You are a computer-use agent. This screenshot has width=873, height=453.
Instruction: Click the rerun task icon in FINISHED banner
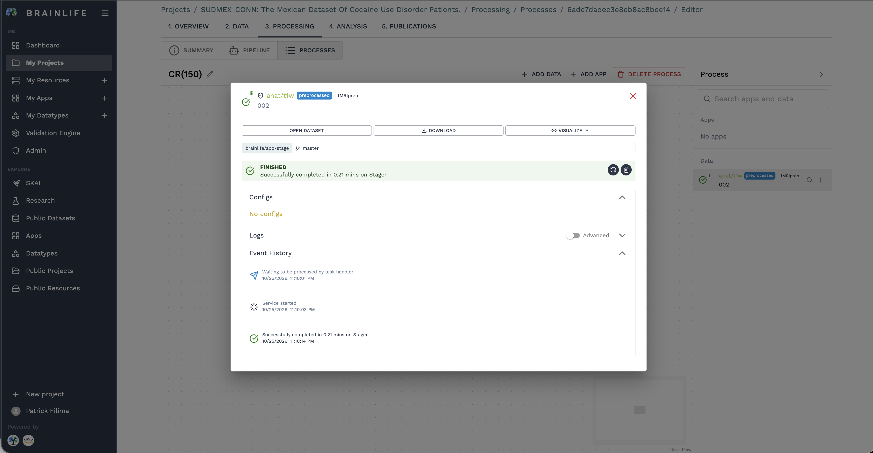coord(613,170)
